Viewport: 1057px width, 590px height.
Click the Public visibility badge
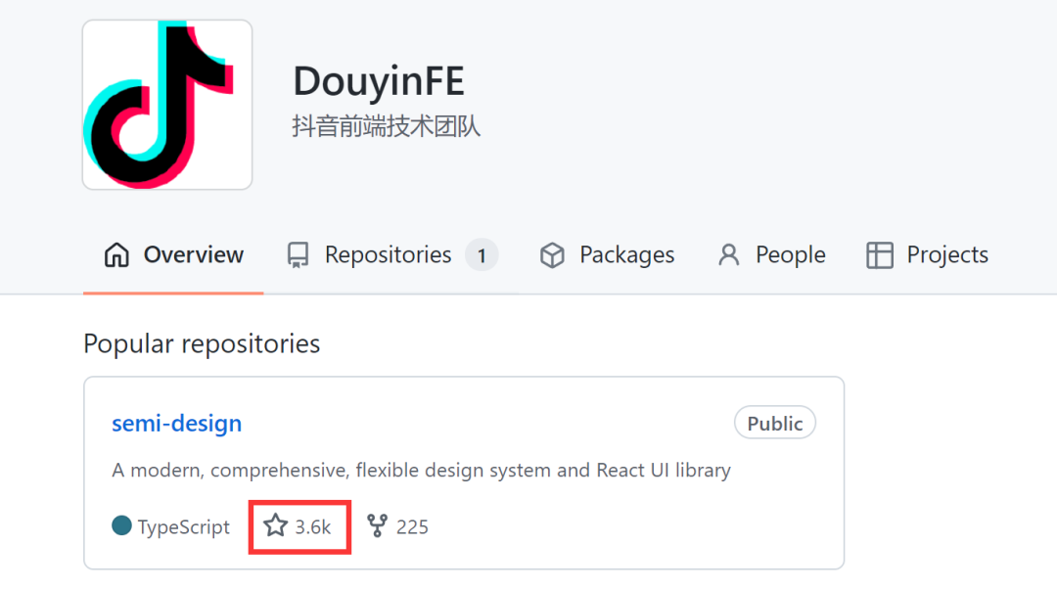click(x=774, y=424)
